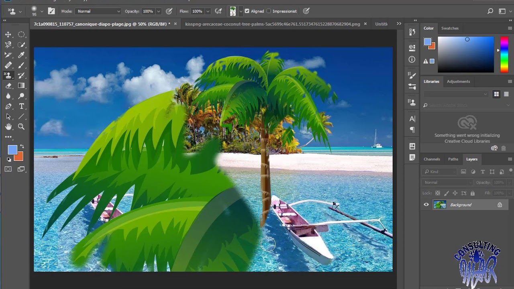Open the layer blend mode Normal dropdown

[x=447, y=182]
